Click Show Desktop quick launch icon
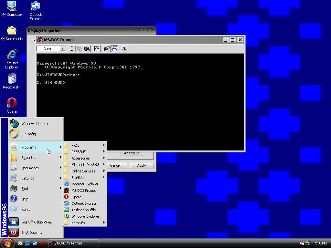Viewport: 331px width, 248px height. pos(20,243)
